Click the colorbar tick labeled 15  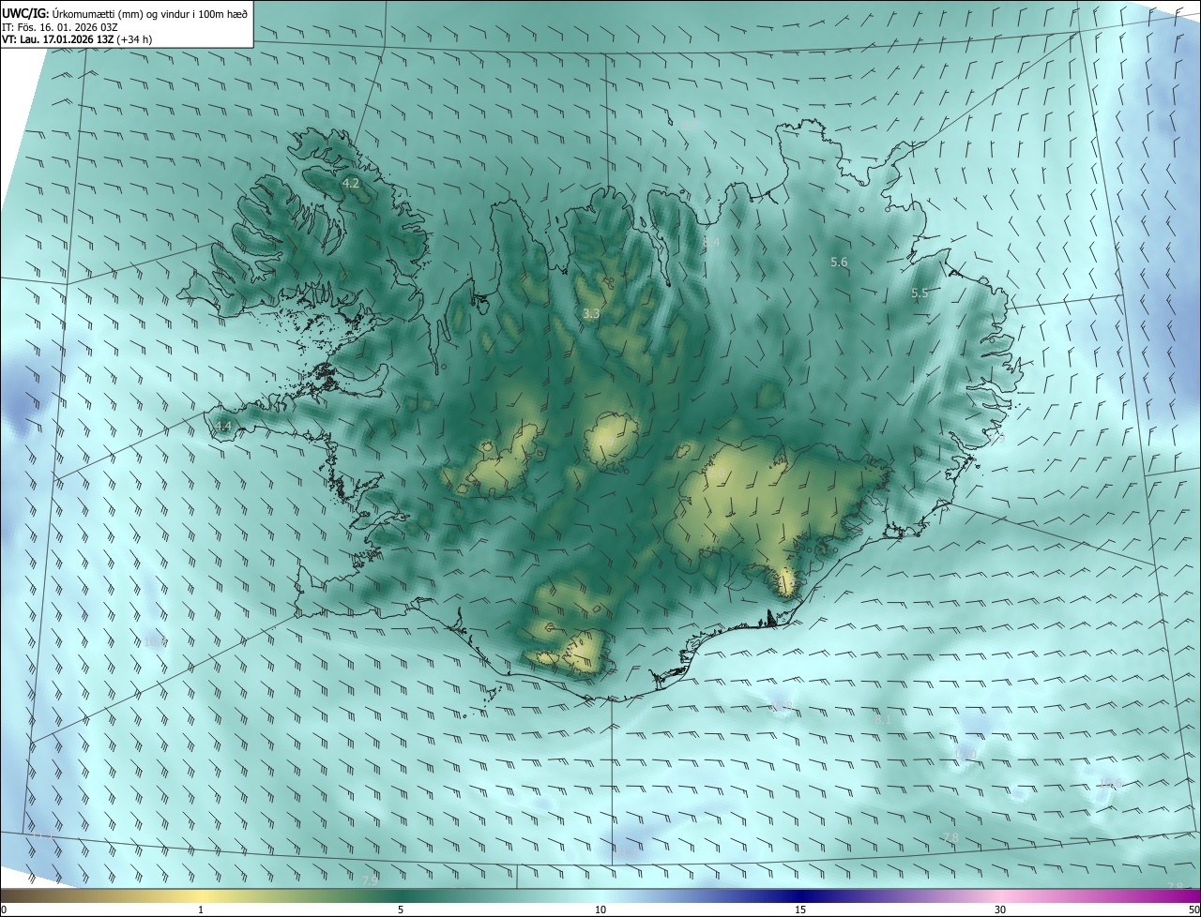tap(800, 909)
